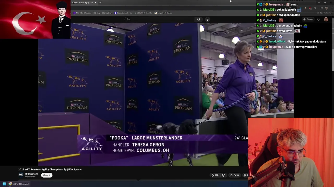Screen dimensions: 334x187
Task: Open YouTube notifications bell
Action: point(318,19)
